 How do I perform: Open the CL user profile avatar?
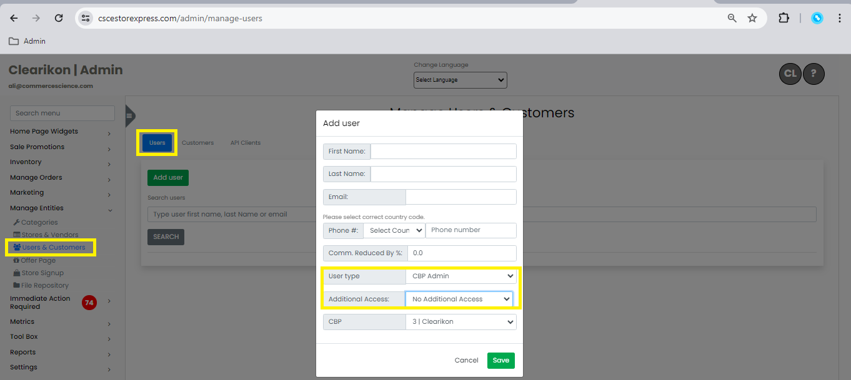pyautogui.click(x=790, y=74)
